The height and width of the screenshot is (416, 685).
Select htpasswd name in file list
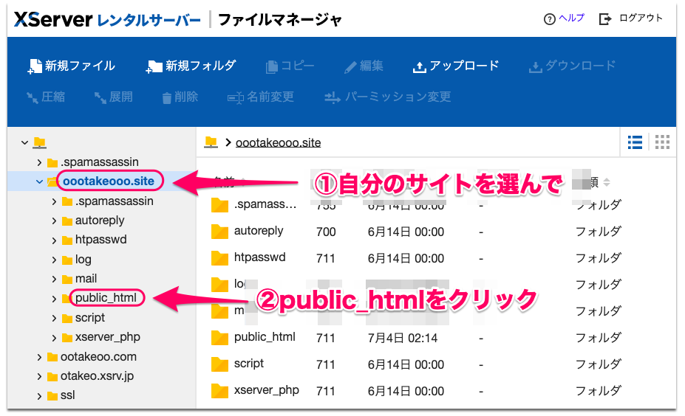tap(259, 257)
